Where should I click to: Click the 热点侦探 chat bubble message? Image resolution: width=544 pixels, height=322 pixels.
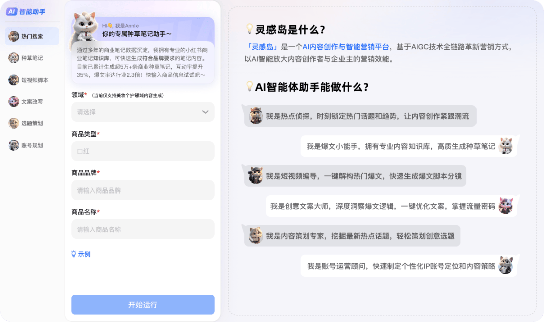(x=367, y=116)
